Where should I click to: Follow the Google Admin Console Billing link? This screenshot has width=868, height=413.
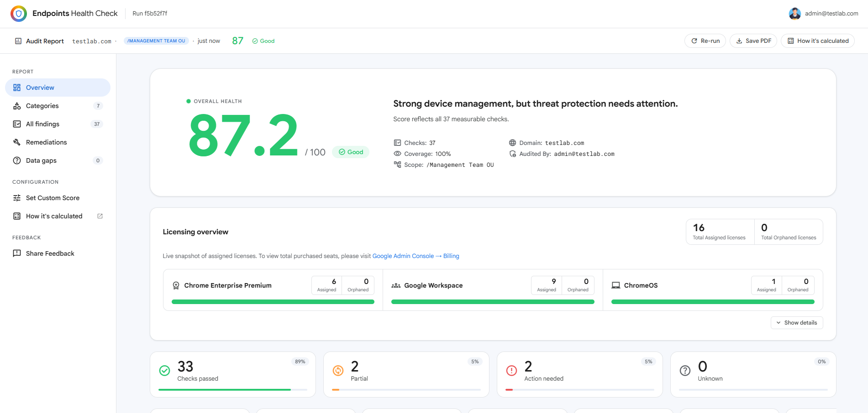pos(416,256)
